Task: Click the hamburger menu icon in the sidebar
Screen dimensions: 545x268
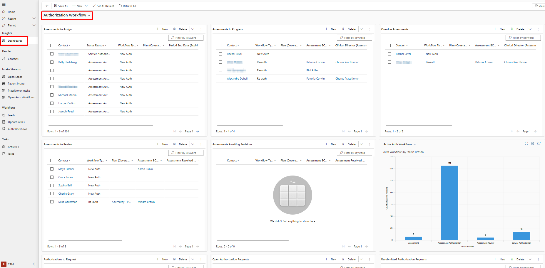Action: pos(4,4)
